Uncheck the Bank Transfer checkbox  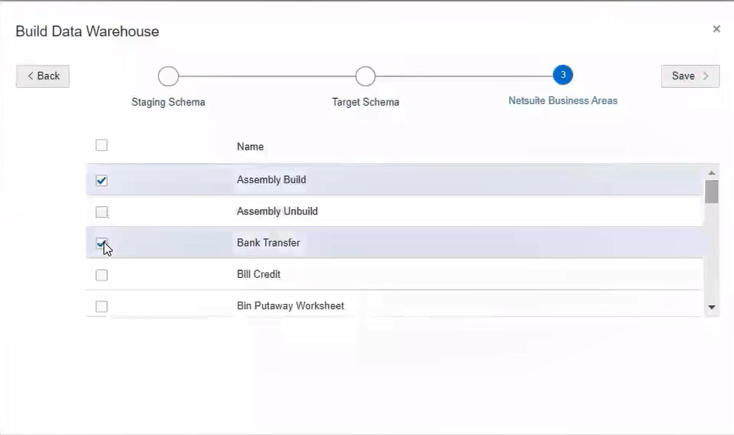click(101, 243)
